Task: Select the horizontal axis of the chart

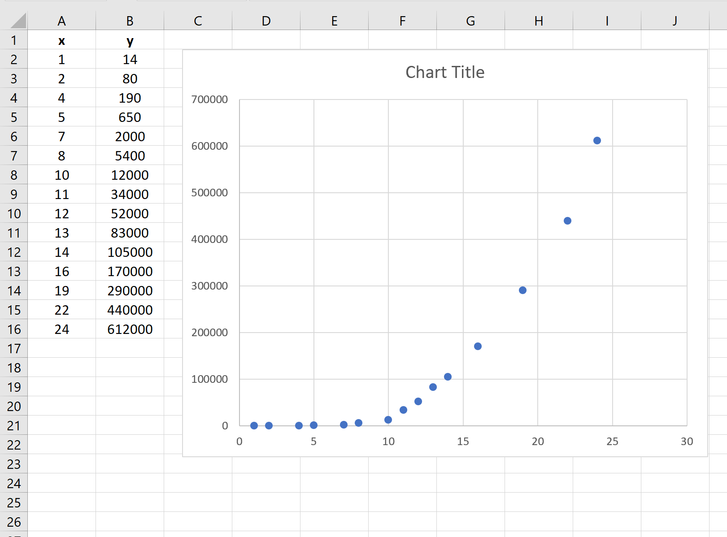Action: [462, 441]
